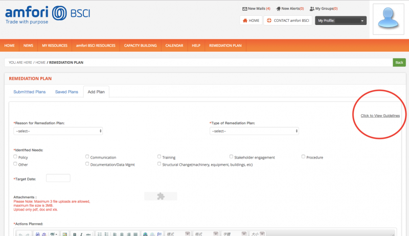409x236 pixels.
Task: Expand the Type of Remediation Plan dropdown
Action: pos(254,131)
